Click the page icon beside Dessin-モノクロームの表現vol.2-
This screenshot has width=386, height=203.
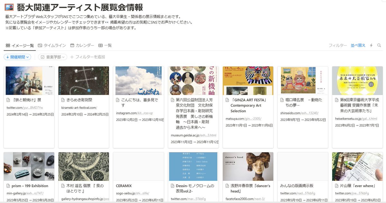click(x=173, y=186)
